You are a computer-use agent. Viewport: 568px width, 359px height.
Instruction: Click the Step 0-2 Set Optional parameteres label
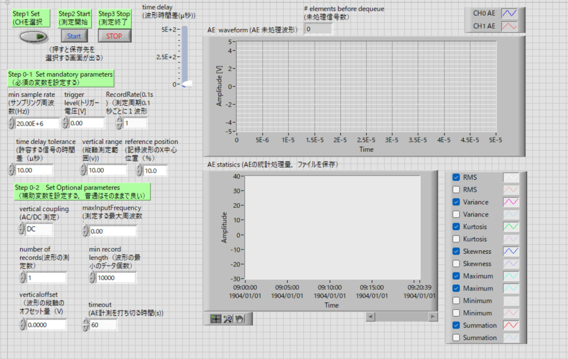pos(82,192)
